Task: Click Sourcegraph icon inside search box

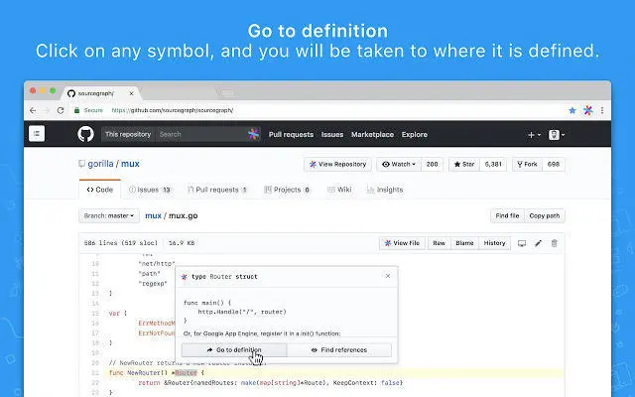Action: pyautogui.click(x=254, y=134)
